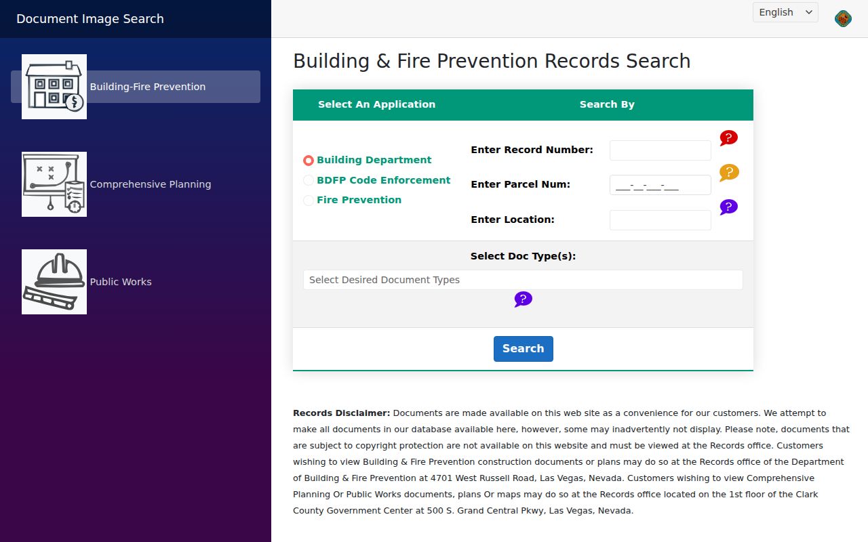The height and width of the screenshot is (542, 868).
Task: Select the Fire Prevention radio button
Action: (309, 201)
